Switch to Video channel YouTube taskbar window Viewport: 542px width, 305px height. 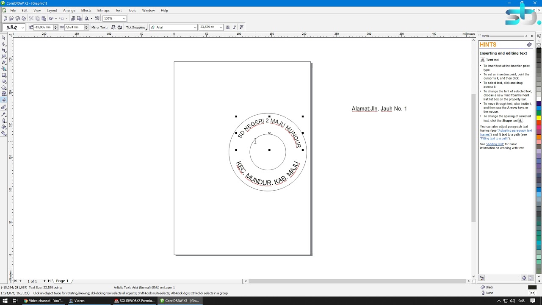[x=44, y=301]
